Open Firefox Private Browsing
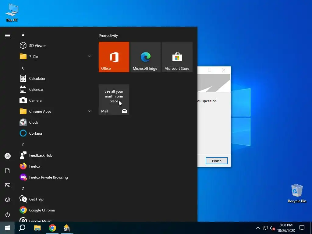This screenshot has width=312, height=234. (56, 177)
